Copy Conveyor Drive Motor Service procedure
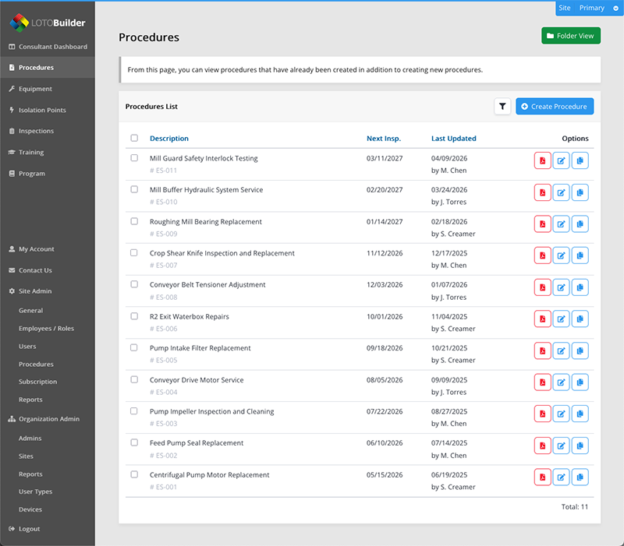 (580, 382)
